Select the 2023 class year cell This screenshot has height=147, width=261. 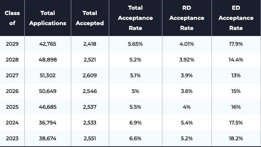pyautogui.click(x=12, y=138)
